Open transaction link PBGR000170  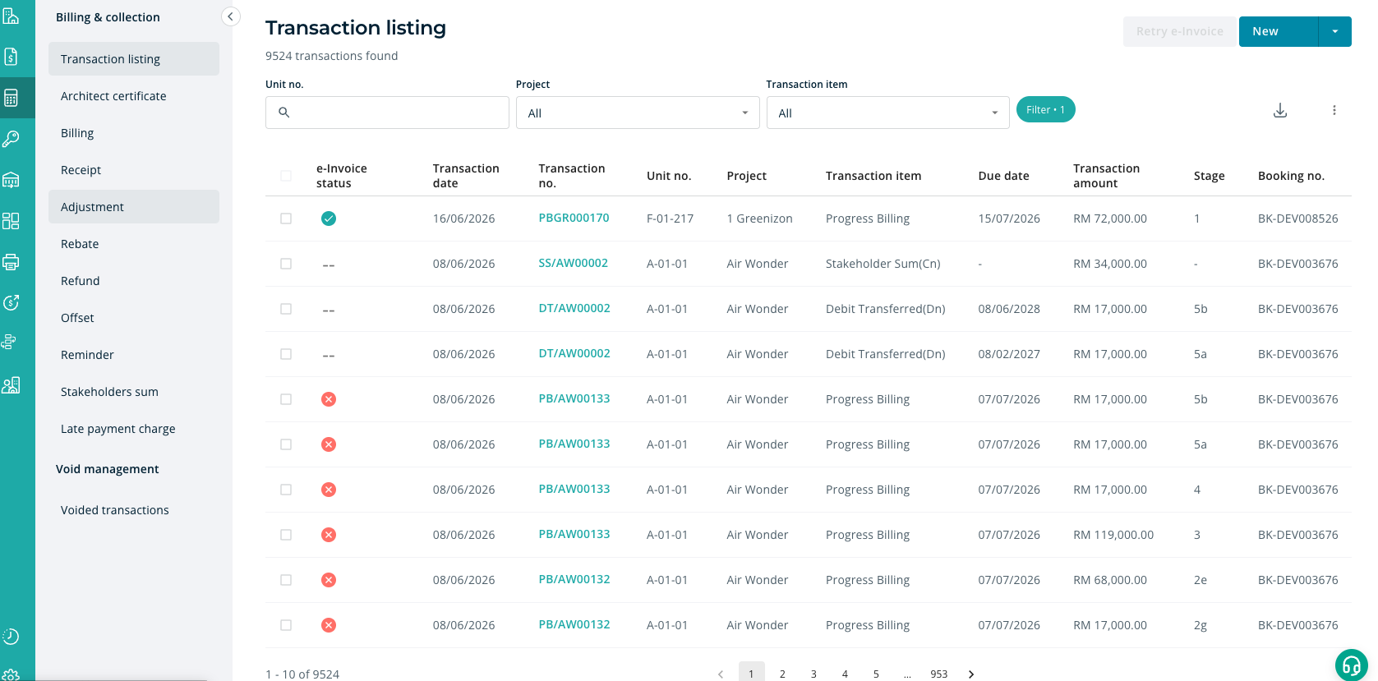point(574,218)
